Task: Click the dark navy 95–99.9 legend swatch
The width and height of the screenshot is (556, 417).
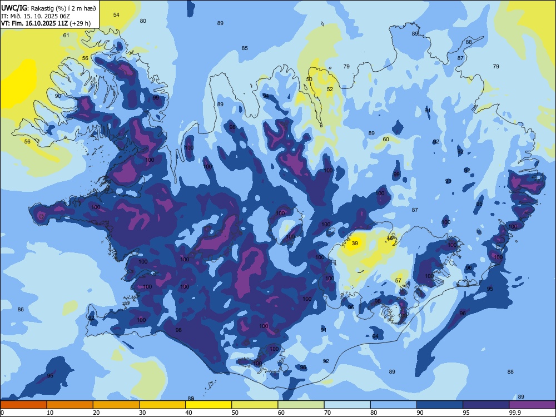Action: click(x=486, y=405)
